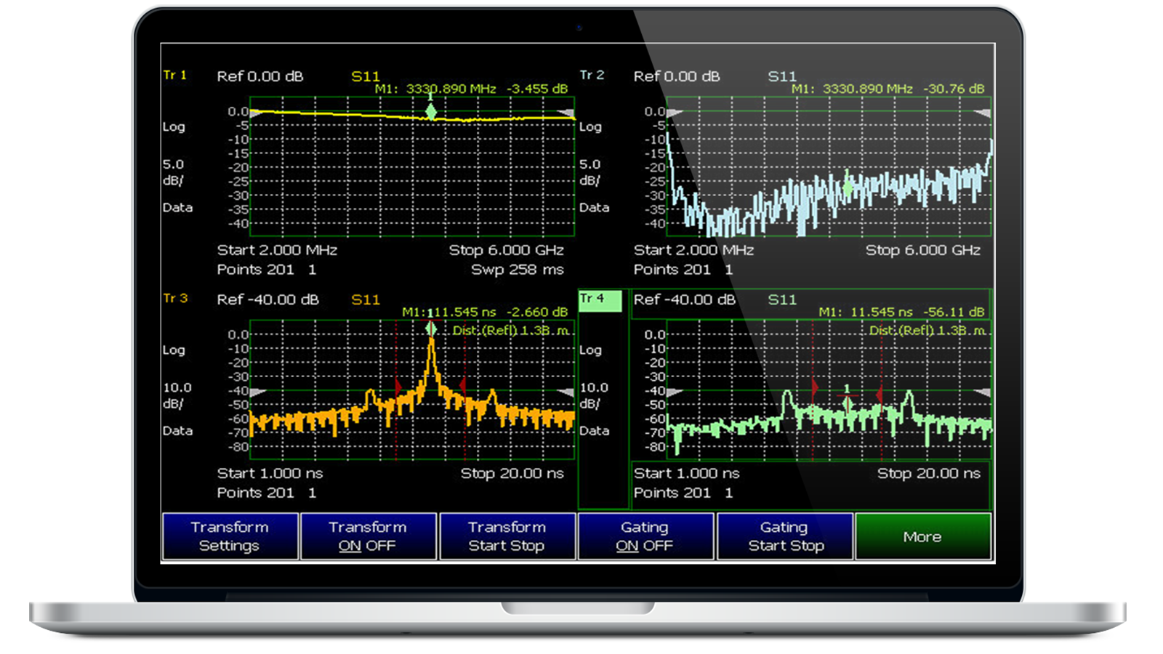Select the highlighted Tr 4 trace
This screenshot has width=1163, height=654.
click(599, 299)
